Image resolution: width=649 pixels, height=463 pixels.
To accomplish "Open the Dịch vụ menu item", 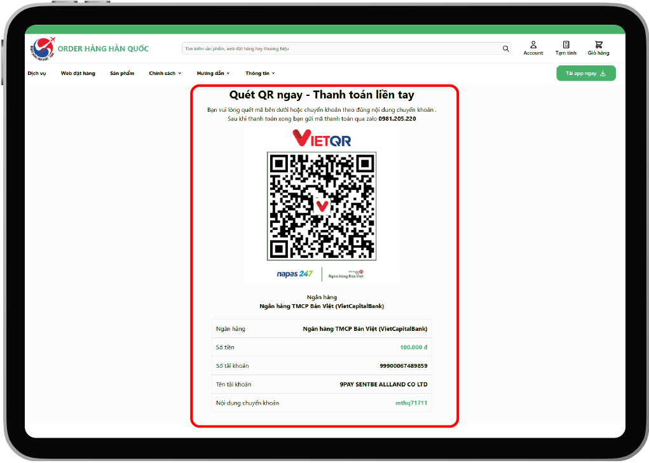I will (37, 74).
